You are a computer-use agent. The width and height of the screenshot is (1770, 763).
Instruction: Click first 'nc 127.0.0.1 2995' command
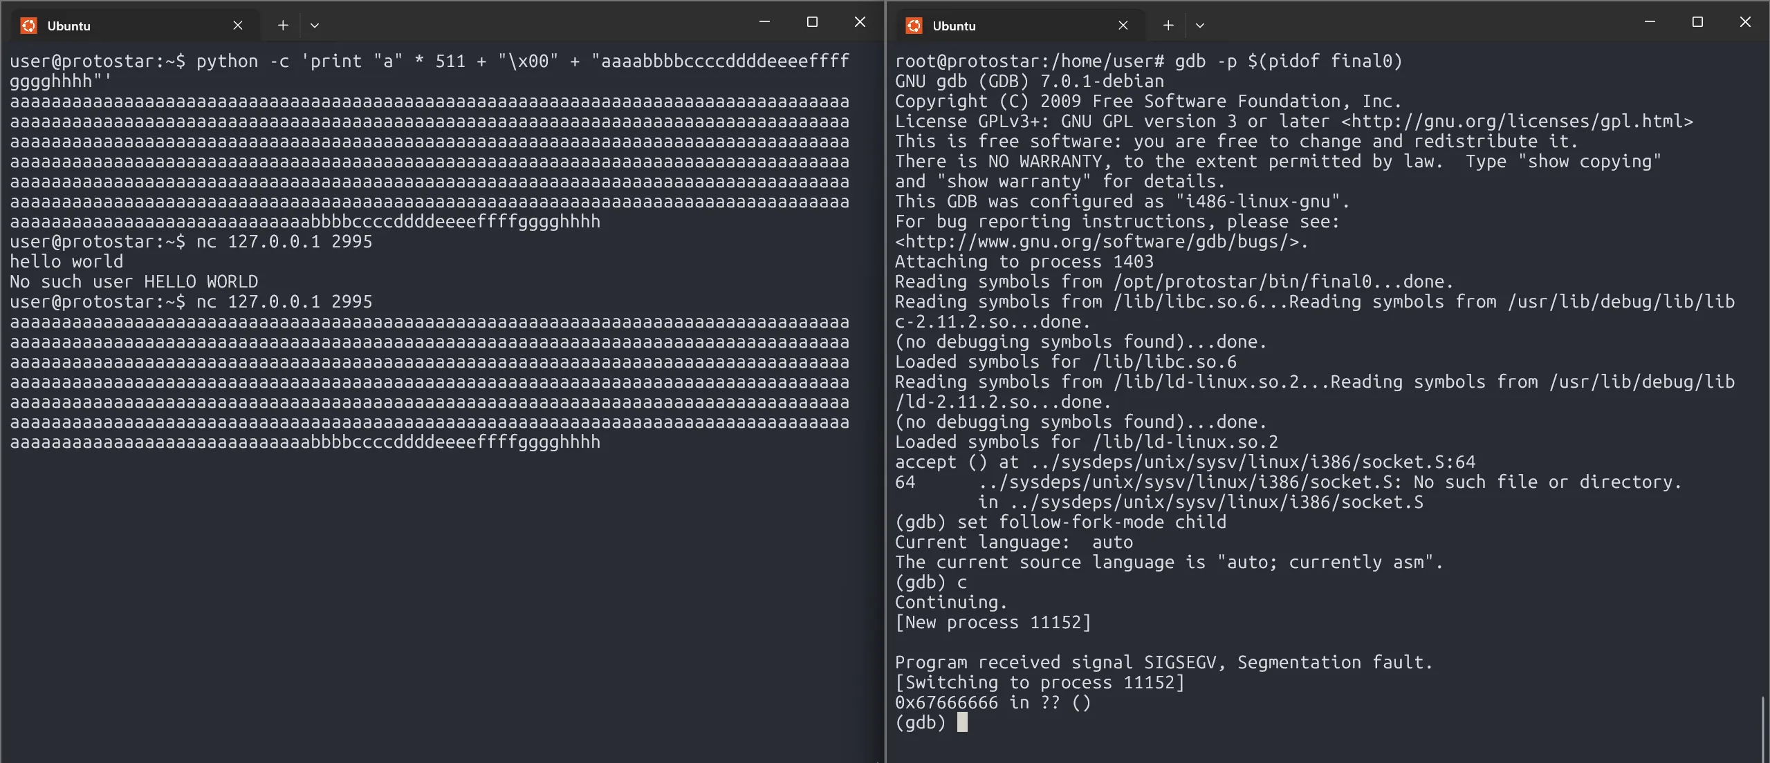284,242
